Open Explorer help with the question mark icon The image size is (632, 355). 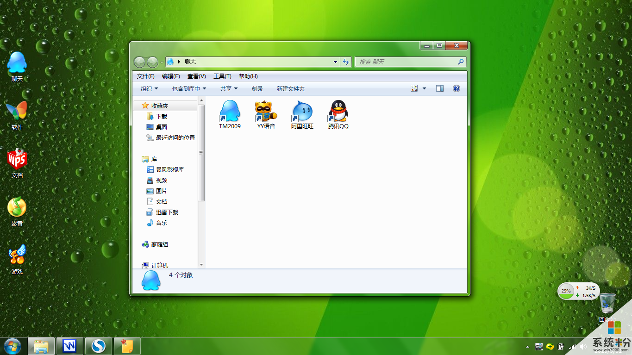point(457,88)
